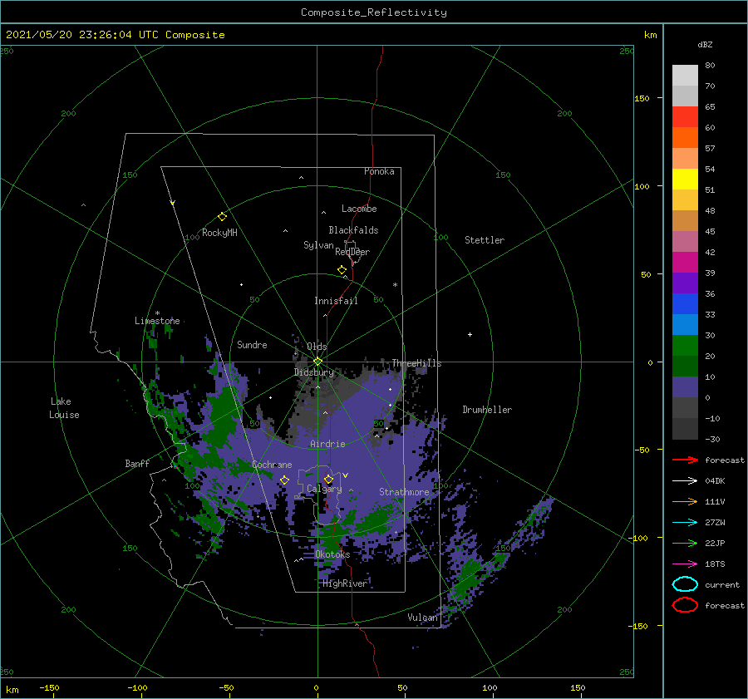Viewport: 748px width, 699px height.
Task: Click the Stettler label
Action: 485,240
